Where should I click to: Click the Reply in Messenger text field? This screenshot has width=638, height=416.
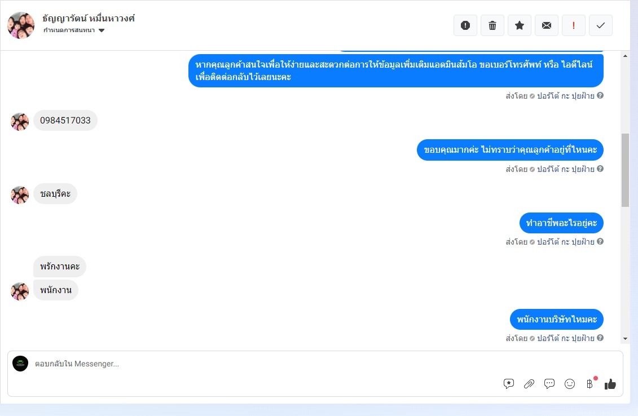265,364
